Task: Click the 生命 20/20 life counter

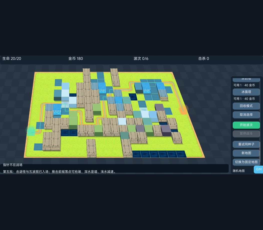Action: coord(12,59)
